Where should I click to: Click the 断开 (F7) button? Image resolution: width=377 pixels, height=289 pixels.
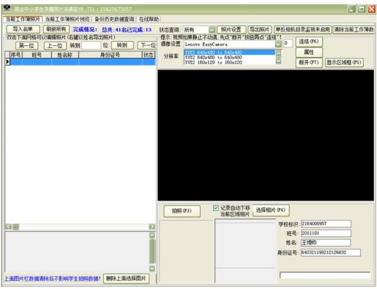point(309,62)
